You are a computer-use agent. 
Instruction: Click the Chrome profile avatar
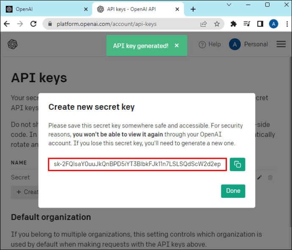point(273,24)
